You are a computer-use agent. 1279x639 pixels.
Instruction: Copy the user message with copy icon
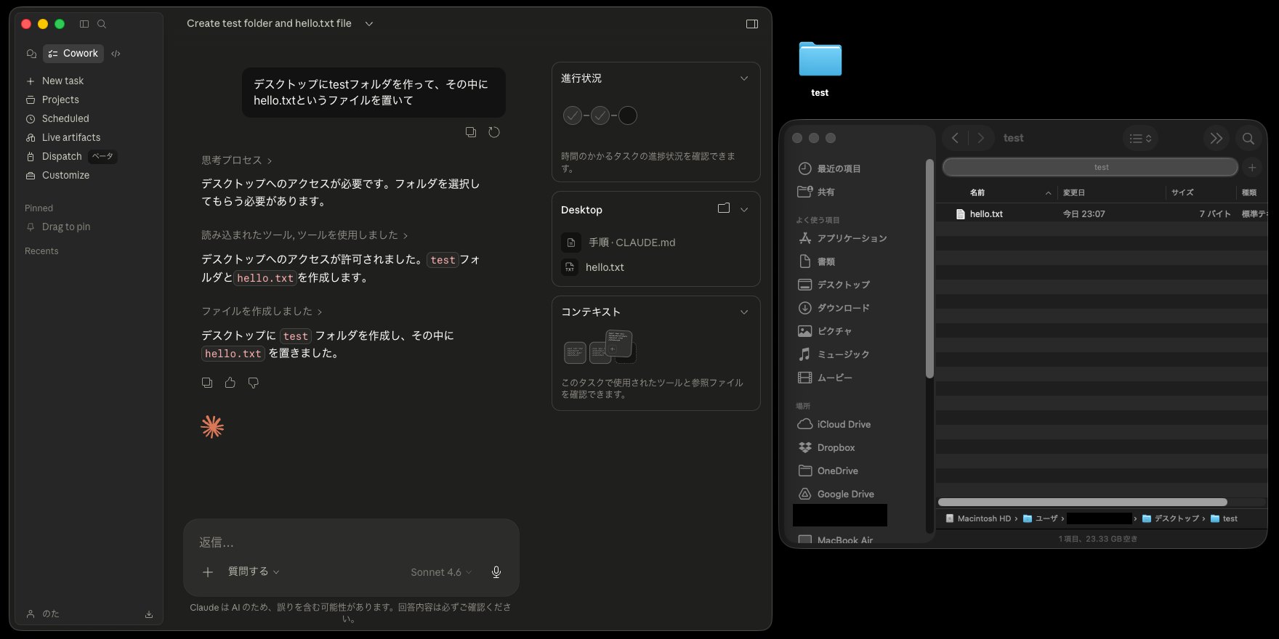(471, 132)
